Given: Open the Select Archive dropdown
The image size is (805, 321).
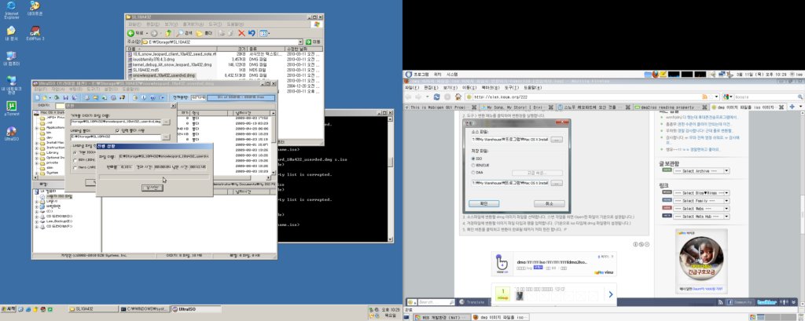Looking at the screenshot, I should point(701,171).
